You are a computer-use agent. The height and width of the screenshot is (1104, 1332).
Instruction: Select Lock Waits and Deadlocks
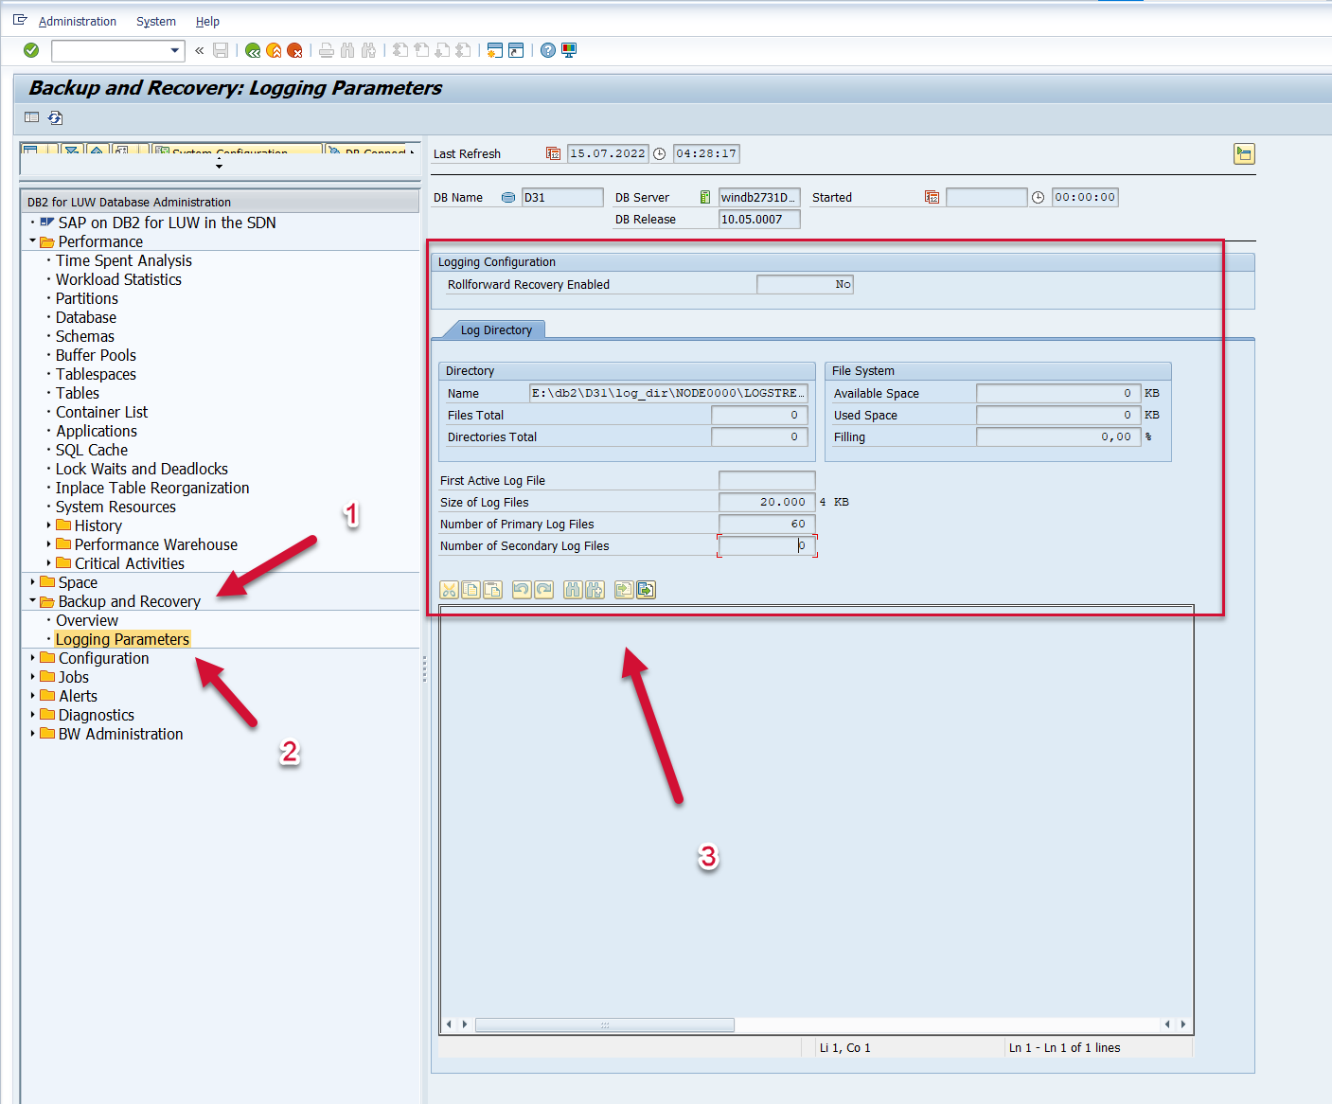pos(141,469)
